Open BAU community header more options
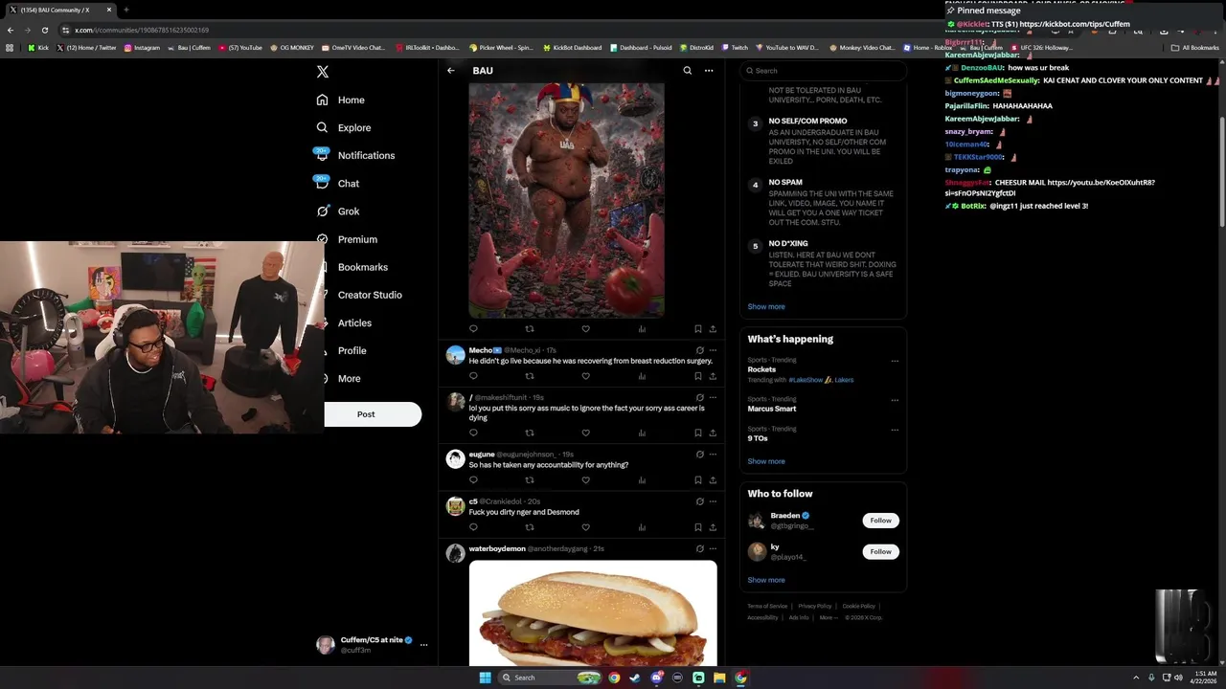Image resolution: width=1226 pixels, height=689 pixels. click(x=709, y=71)
